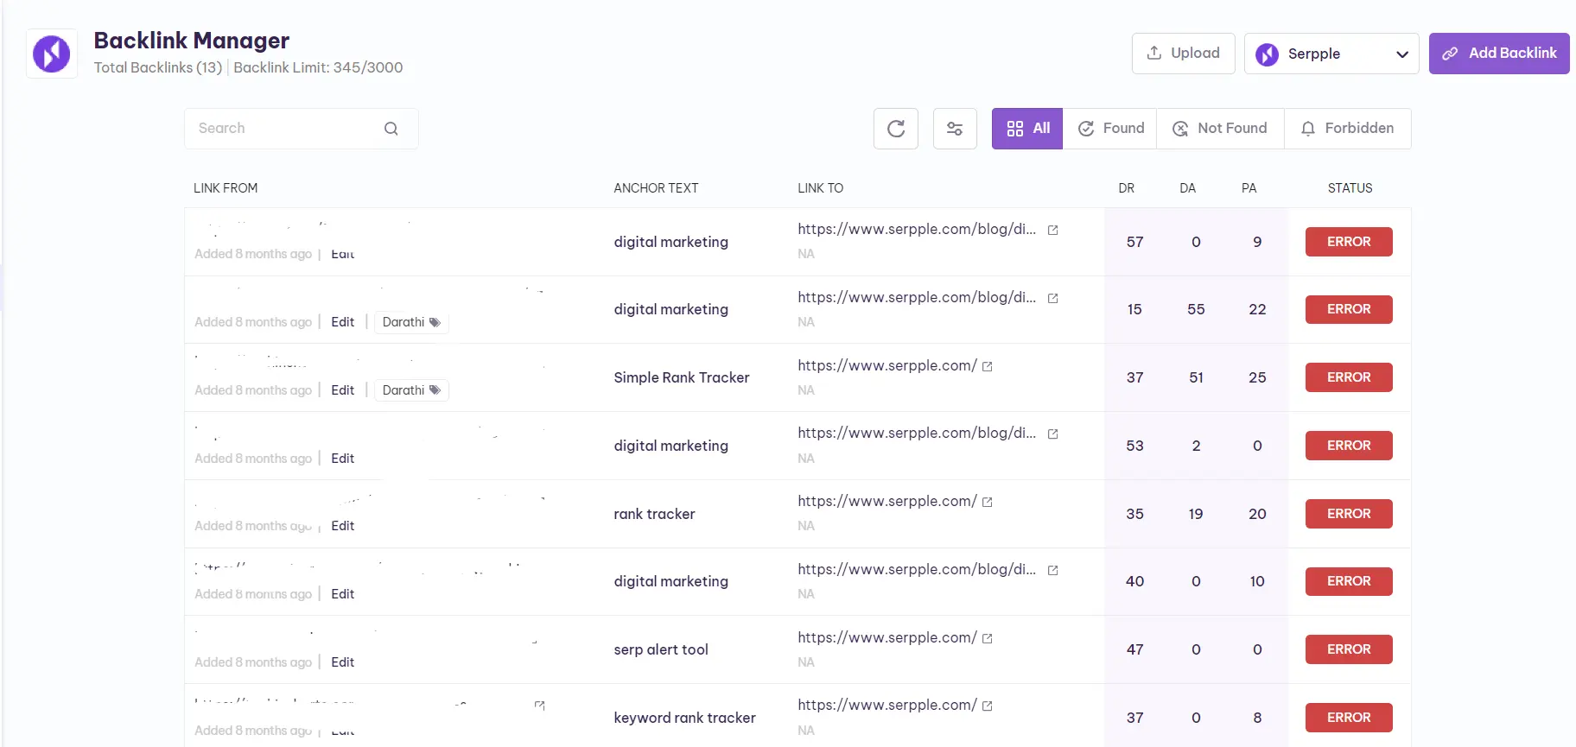Click the STATUS column header
Image resolution: width=1576 pixels, height=747 pixels.
(1350, 188)
